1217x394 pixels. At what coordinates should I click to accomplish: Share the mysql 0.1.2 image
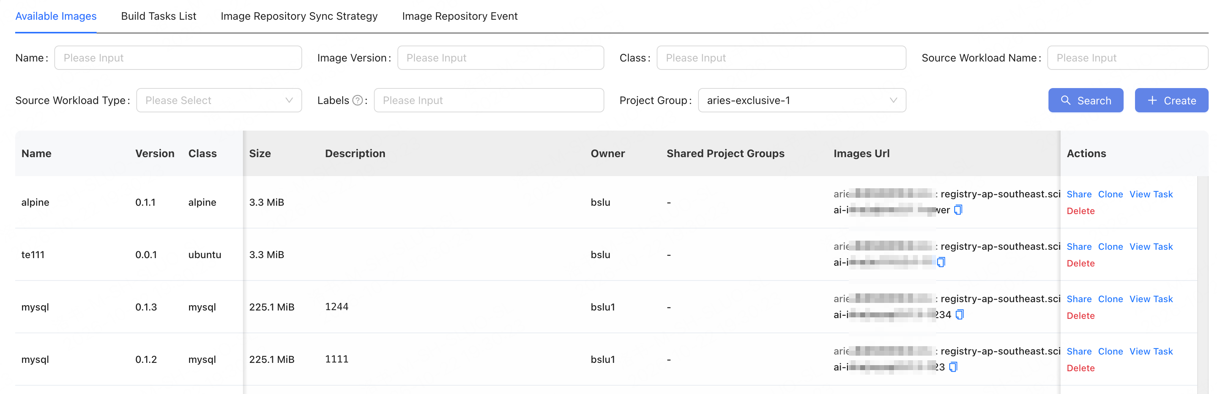[x=1079, y=351]
